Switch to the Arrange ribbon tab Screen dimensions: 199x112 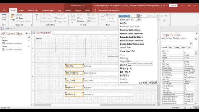tap(77, 10)
